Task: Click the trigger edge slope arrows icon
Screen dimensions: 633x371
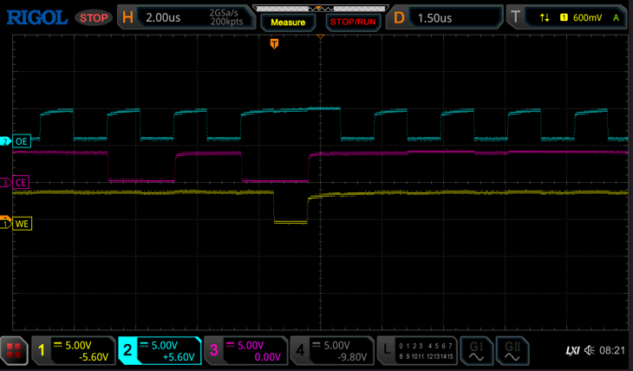Action: point(545,17)
